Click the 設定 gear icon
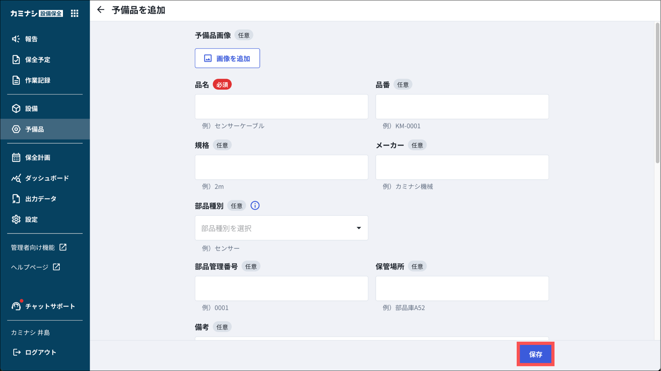The height and width of the screenshot is (371, 661). coord(16,220)
